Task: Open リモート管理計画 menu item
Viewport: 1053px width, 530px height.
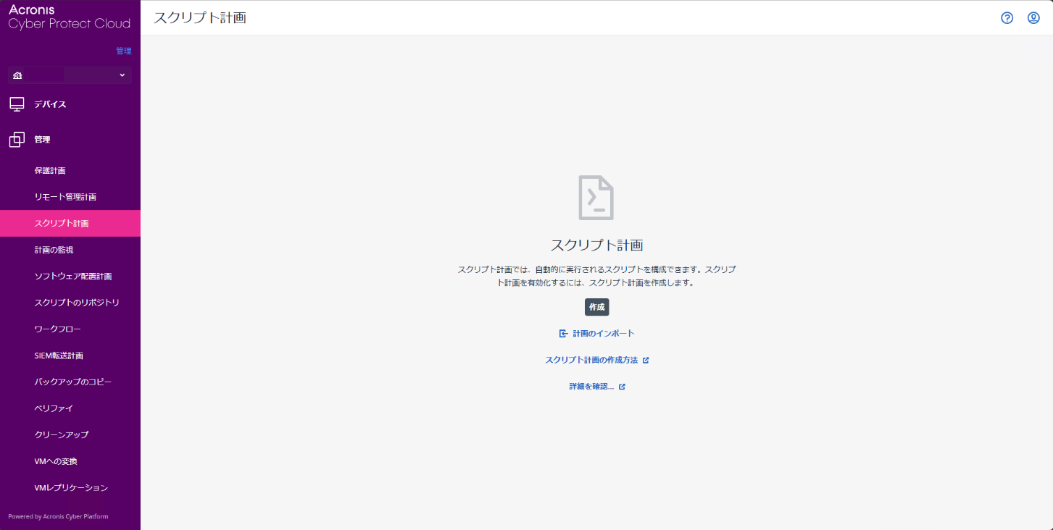Action: pos(65,197)
